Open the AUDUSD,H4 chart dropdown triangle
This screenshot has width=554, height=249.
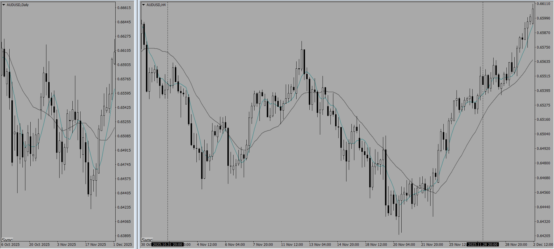[x=143, y=5]
